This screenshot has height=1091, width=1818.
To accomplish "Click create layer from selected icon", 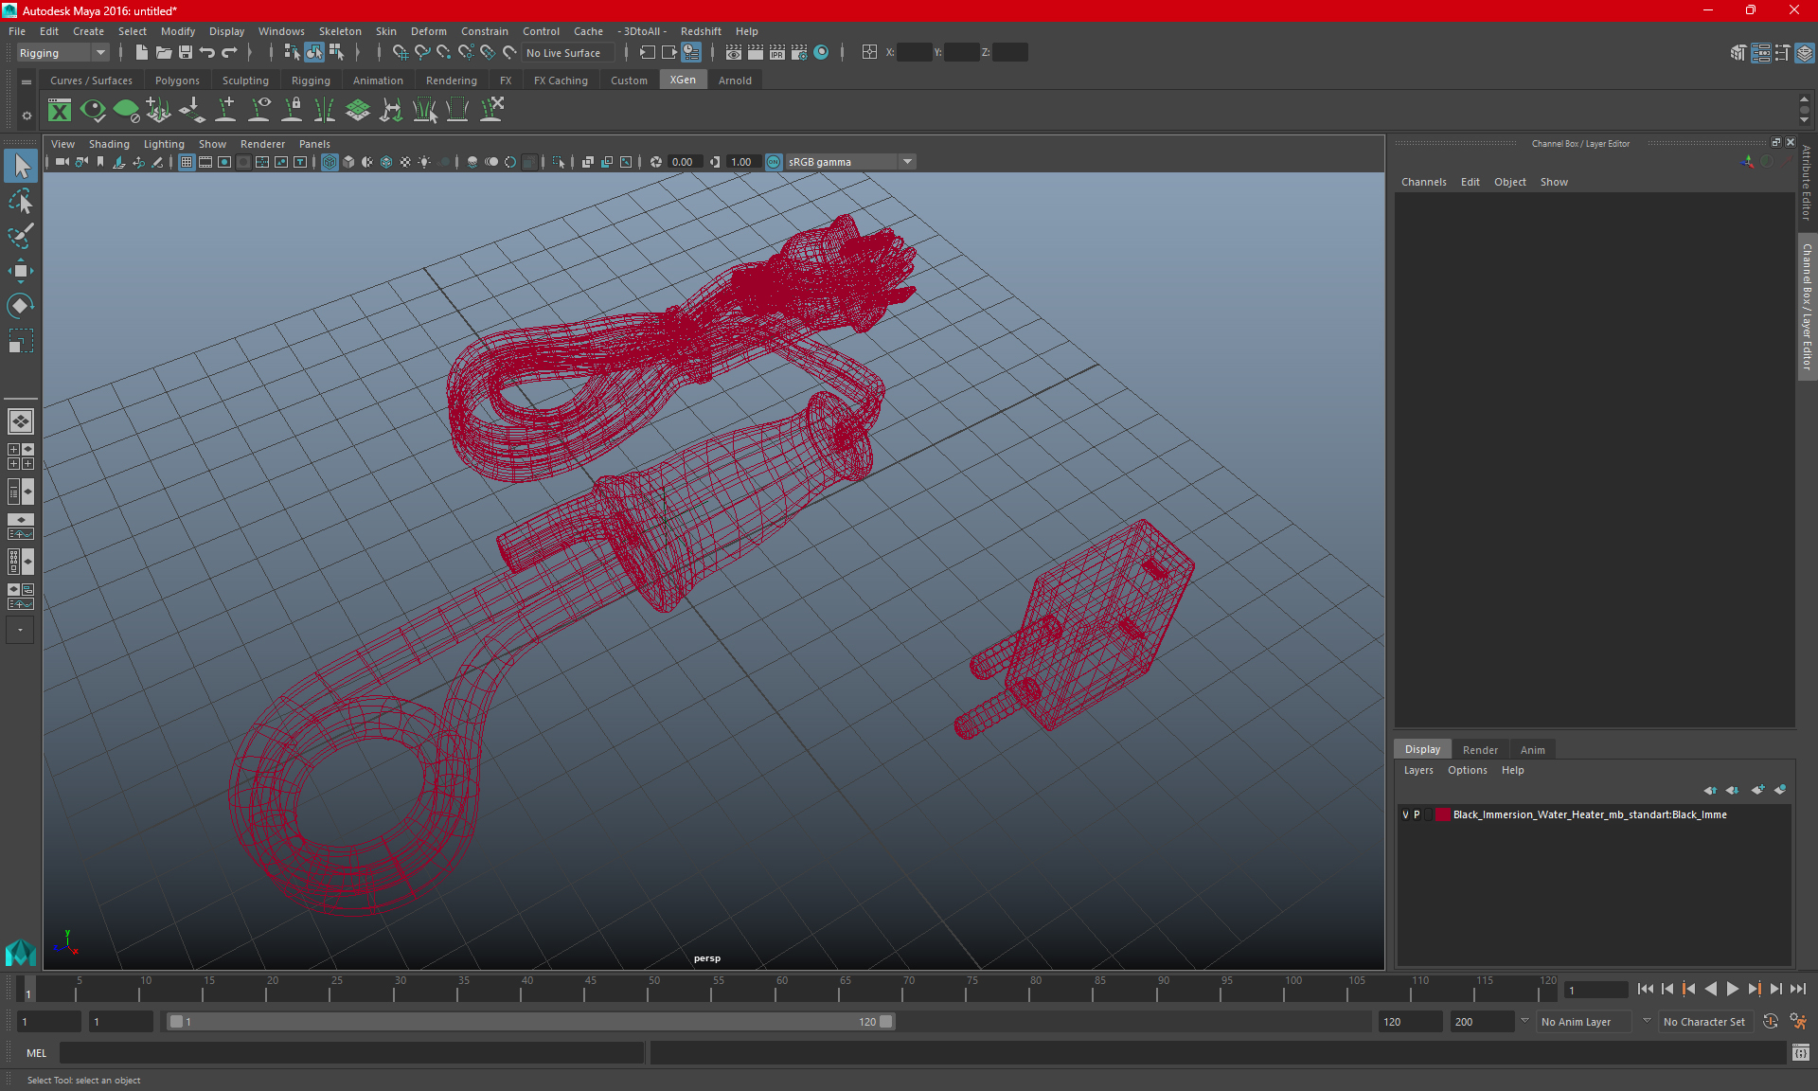I will click(1780, 790).
